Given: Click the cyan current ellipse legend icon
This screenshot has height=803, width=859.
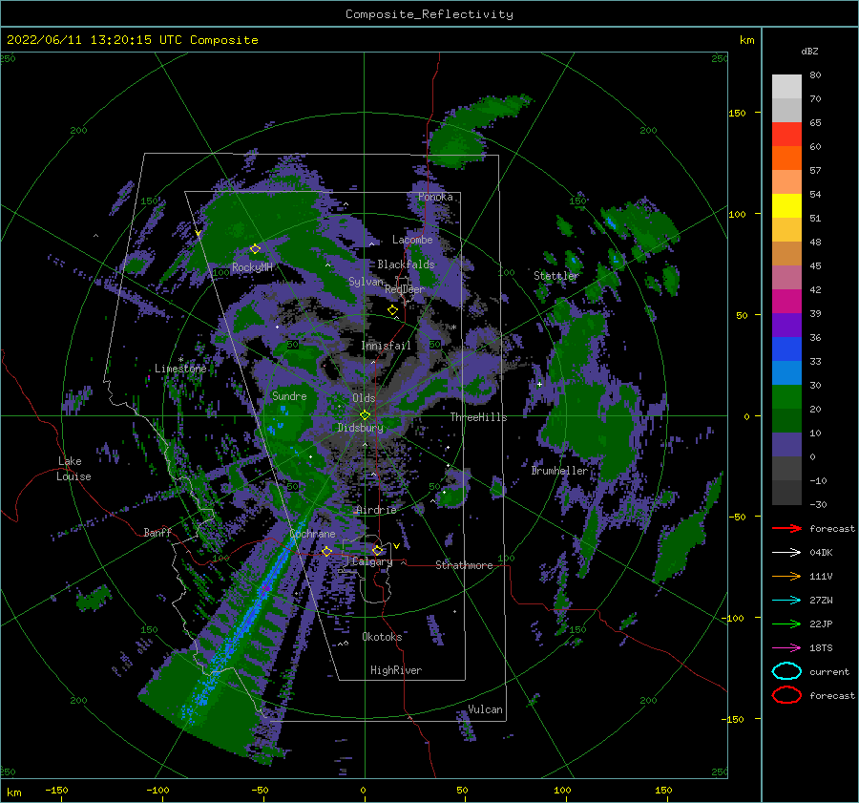Looking at the screenshot, I should coord(786,671).
